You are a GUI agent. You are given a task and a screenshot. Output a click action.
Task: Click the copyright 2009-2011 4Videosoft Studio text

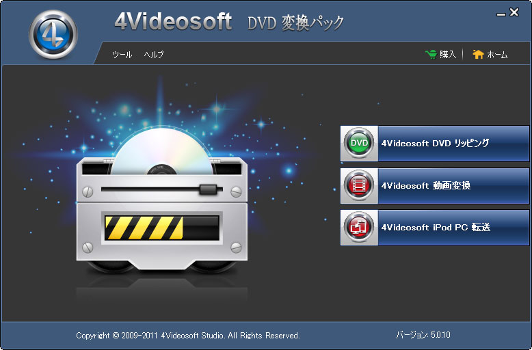[x=188, y=336]
